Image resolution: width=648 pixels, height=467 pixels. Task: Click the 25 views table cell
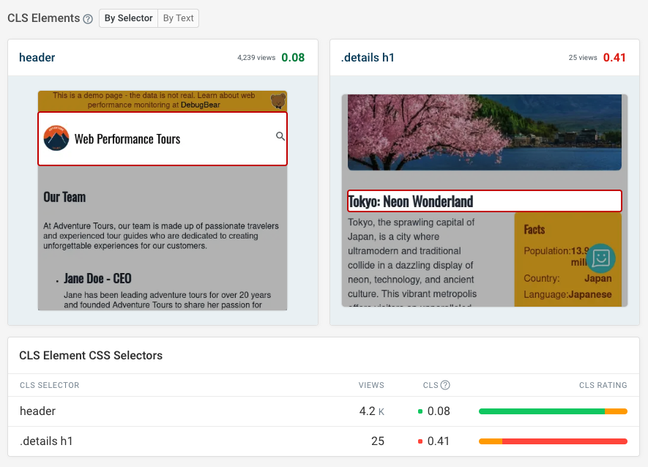tap(378, 441)
